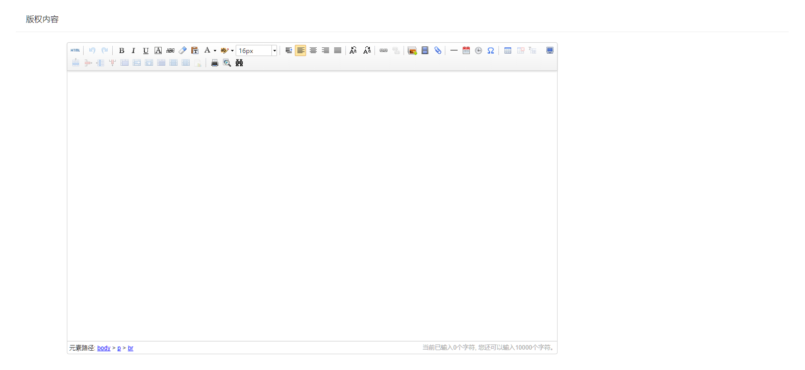
Task: Justify text on both sides
Action: [x=338, y=50]
